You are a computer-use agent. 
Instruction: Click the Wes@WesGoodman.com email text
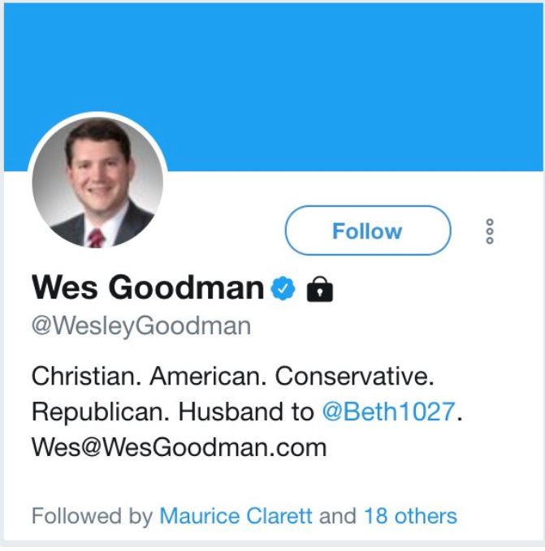[x=179, y=446]
